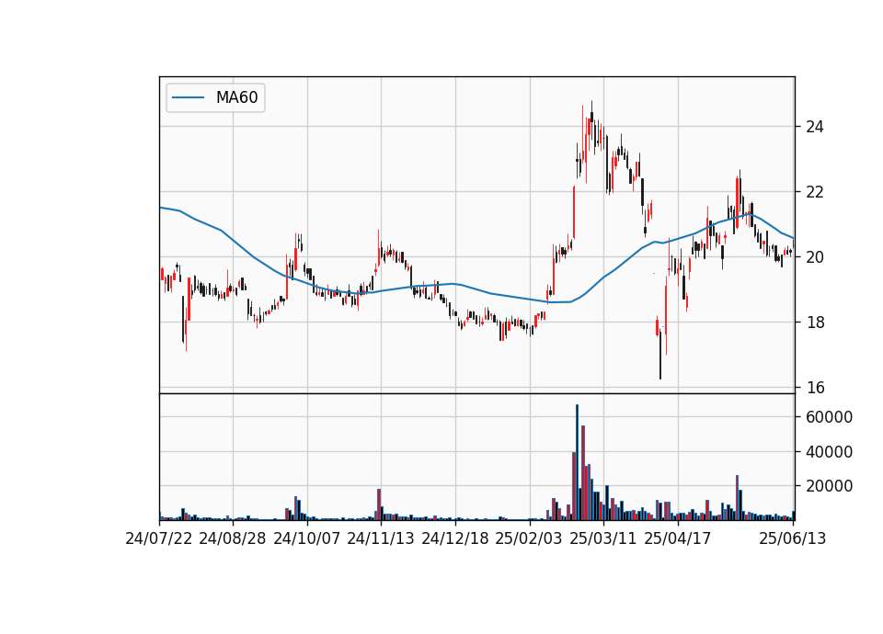Click the 24/07/22 date label
This screenshot has height=634, width=883.
[159, 538]
